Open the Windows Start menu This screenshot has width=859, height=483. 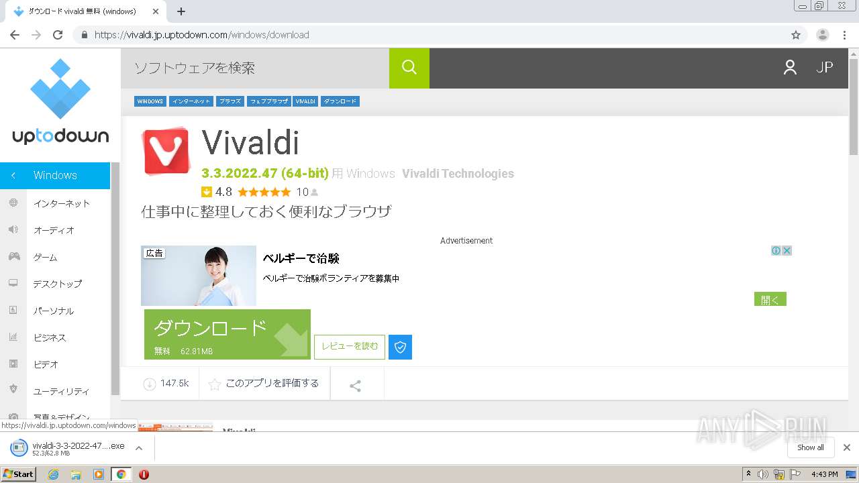(x=18, y=474)
